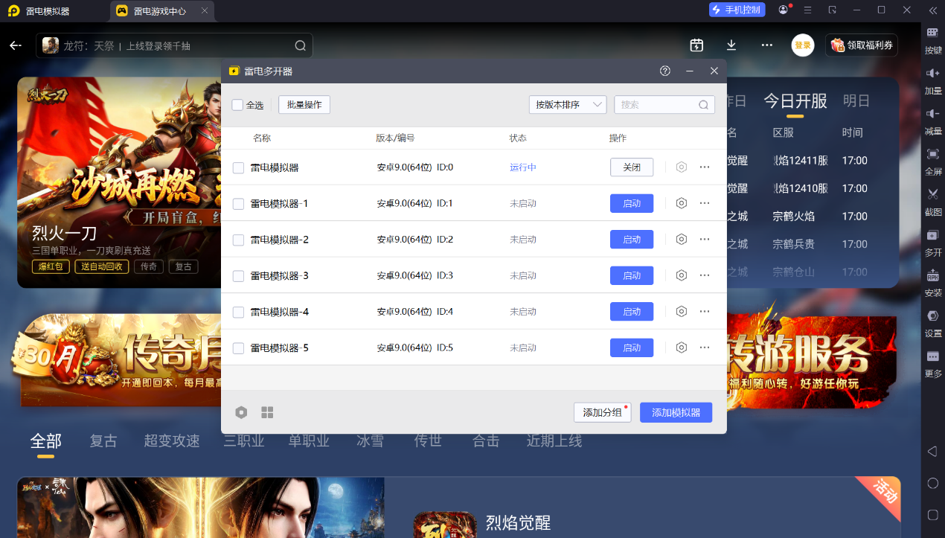Screen dimensions: 945x538
Task: Start 雷电模拟器-4 with 启动 button
Action: (632, 312)
